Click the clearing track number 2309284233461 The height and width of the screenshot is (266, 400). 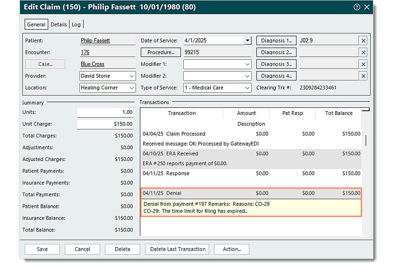pos(318,88)
